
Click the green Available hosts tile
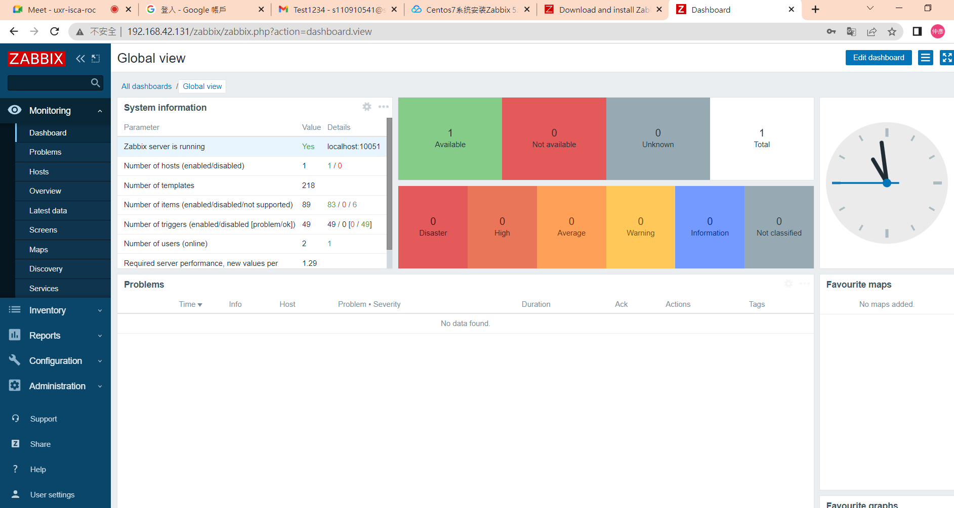(450, 138)
